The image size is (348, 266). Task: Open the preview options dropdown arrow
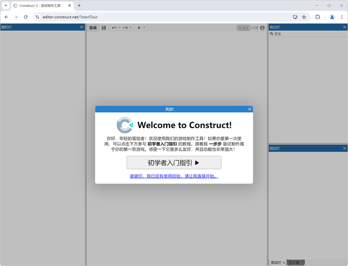[144, 28]
